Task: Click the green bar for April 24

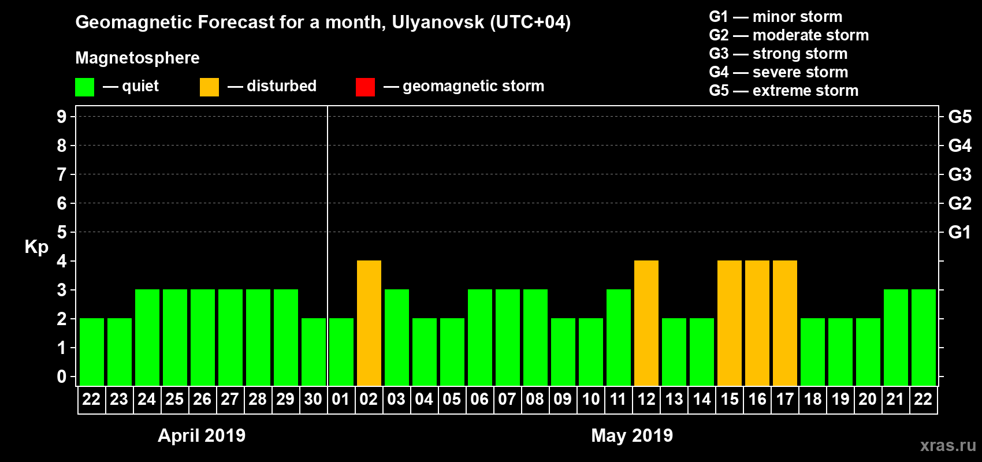Action: [147, 338]
